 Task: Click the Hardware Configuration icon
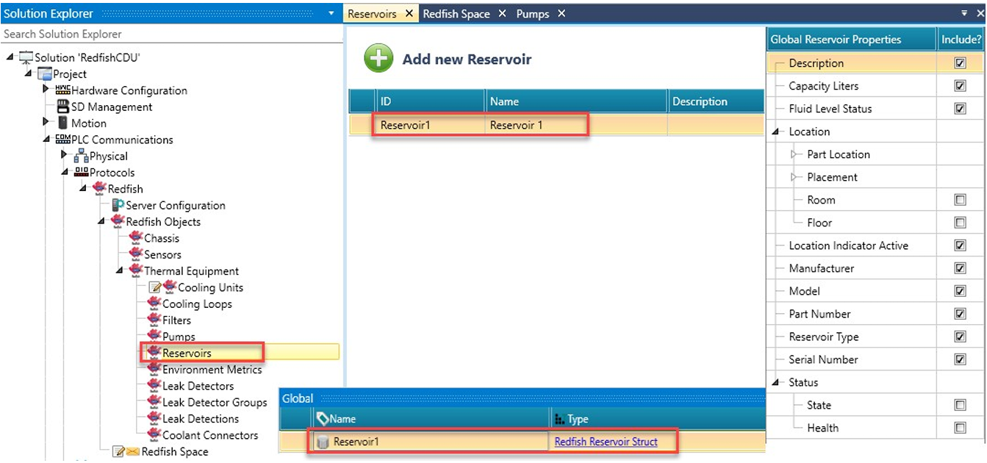click(62, 90)
